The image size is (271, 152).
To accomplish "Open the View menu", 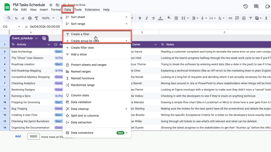I will pyautogui.click(x=33, y=10).
